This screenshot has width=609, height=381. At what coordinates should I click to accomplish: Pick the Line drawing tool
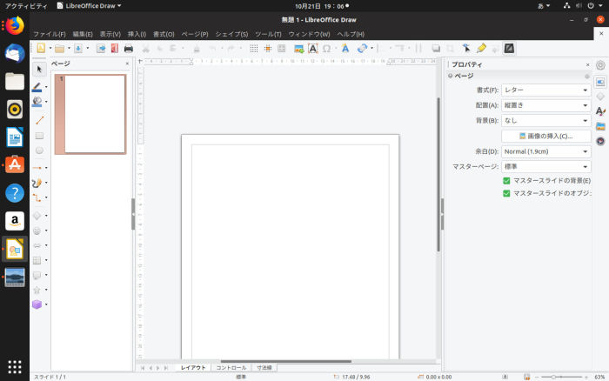click(39, 120)
